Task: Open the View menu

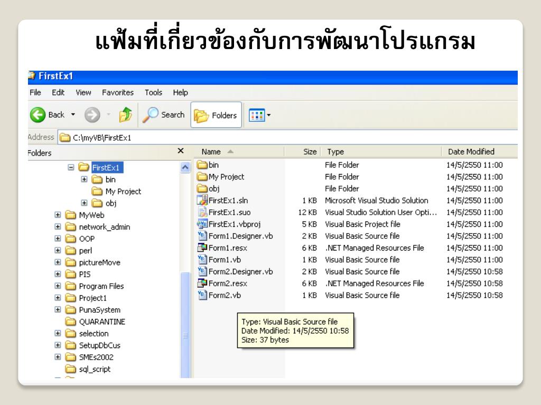Action: click(83, 92)
